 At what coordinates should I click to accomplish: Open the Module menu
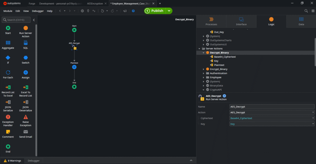[x=8, y=11]
